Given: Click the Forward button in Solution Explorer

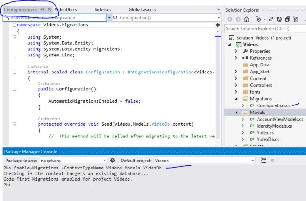Looking at the screenshot, I should coord(238,19).
